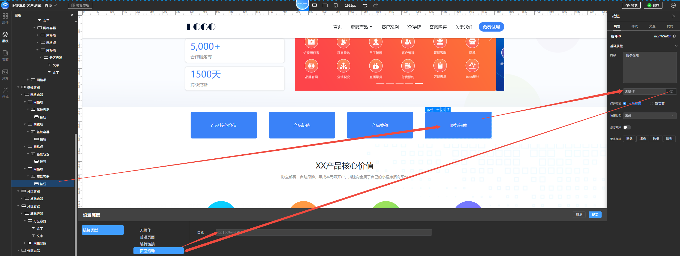Click the 分销裂变 icon in banner
This screenshot has width=680, height=256.
[343, 66]
